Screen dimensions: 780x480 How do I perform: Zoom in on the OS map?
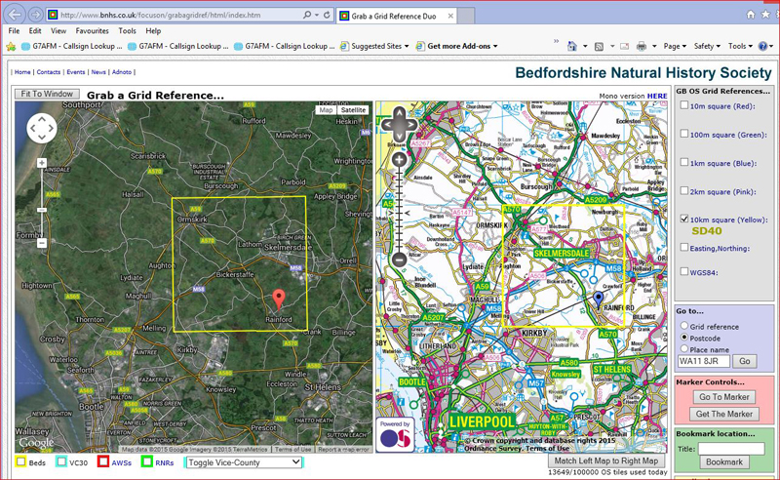click(x=399, y=160)
